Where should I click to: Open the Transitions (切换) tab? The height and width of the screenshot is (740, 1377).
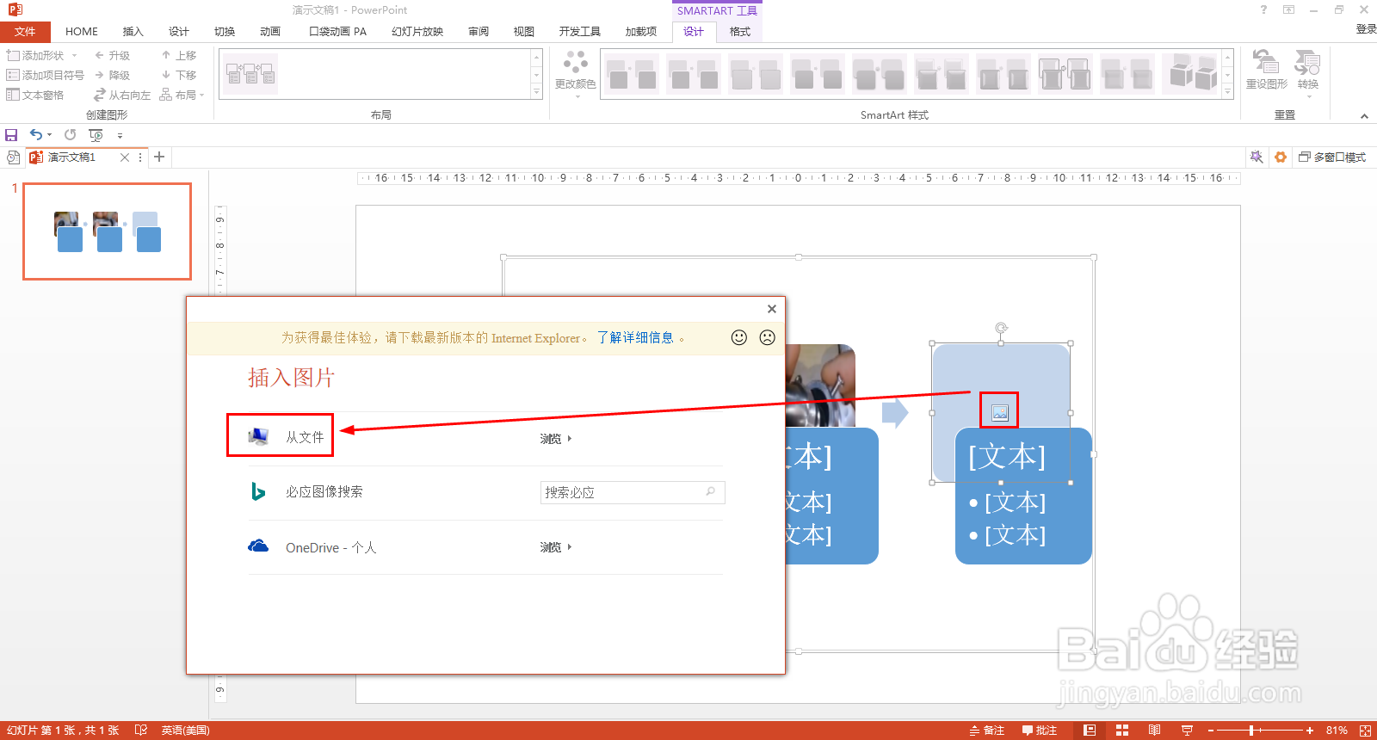(x=225, y=32)
